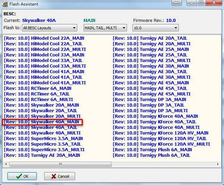Select HiModel Cool 22A_MAIN firmware

coord(44,38)
